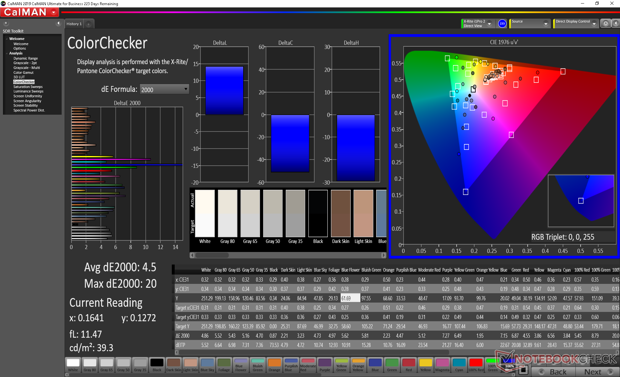
Task: Open Saturation Sweeps in the sidebar
Action: 28,87
